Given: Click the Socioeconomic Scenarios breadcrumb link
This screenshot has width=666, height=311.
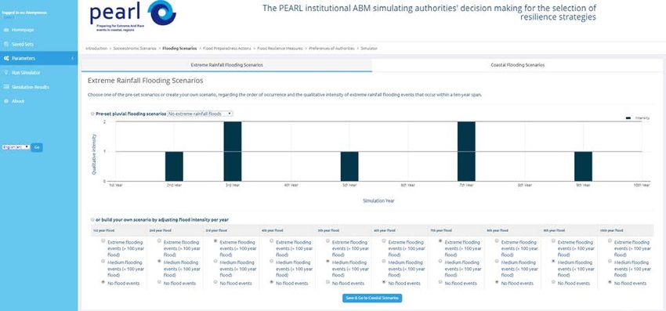Looking at the screenshot, I should tap(135, 49).
